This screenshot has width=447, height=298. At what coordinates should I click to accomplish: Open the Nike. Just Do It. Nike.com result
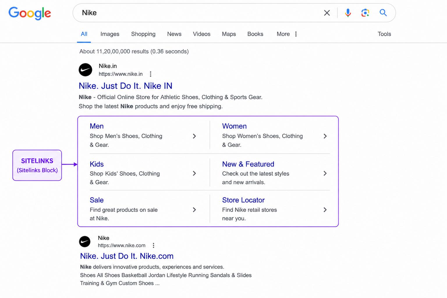click(127, 256)
